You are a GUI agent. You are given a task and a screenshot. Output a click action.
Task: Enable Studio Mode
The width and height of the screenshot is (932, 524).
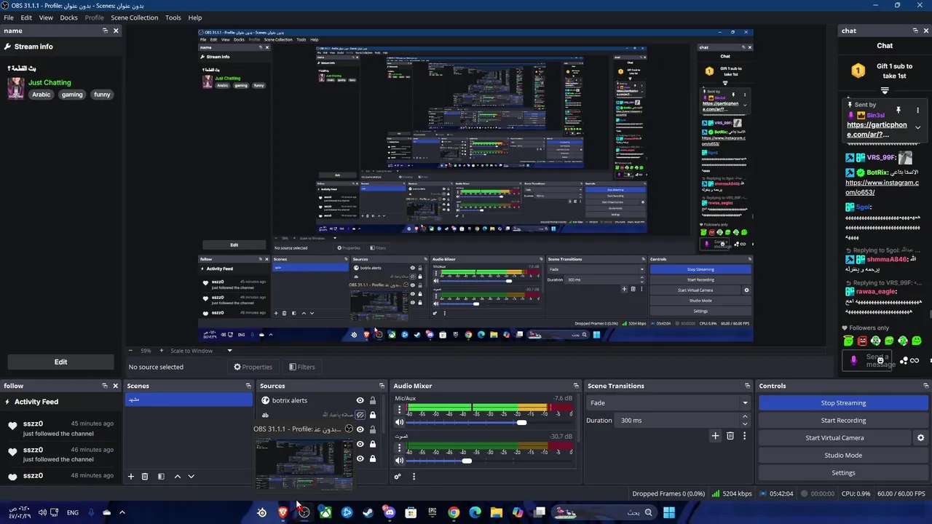pos(843,455)
